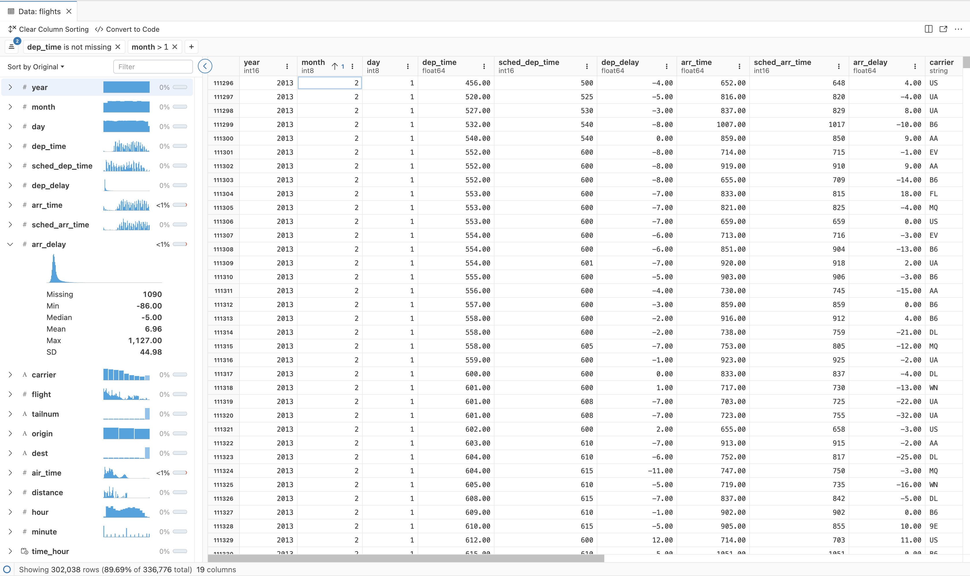
Task: Expand the flight column summary
Action: tap(10, 394)
